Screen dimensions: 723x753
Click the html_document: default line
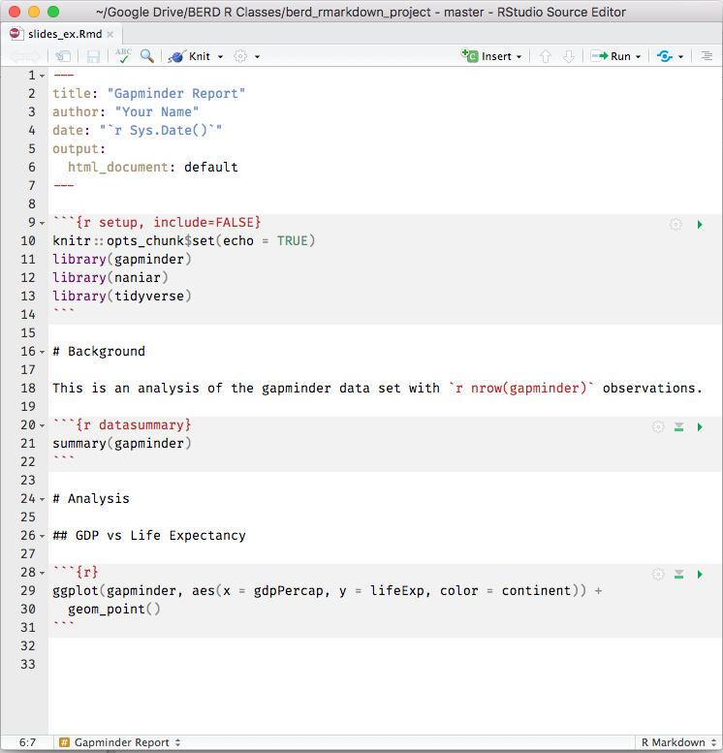point(153,167)
